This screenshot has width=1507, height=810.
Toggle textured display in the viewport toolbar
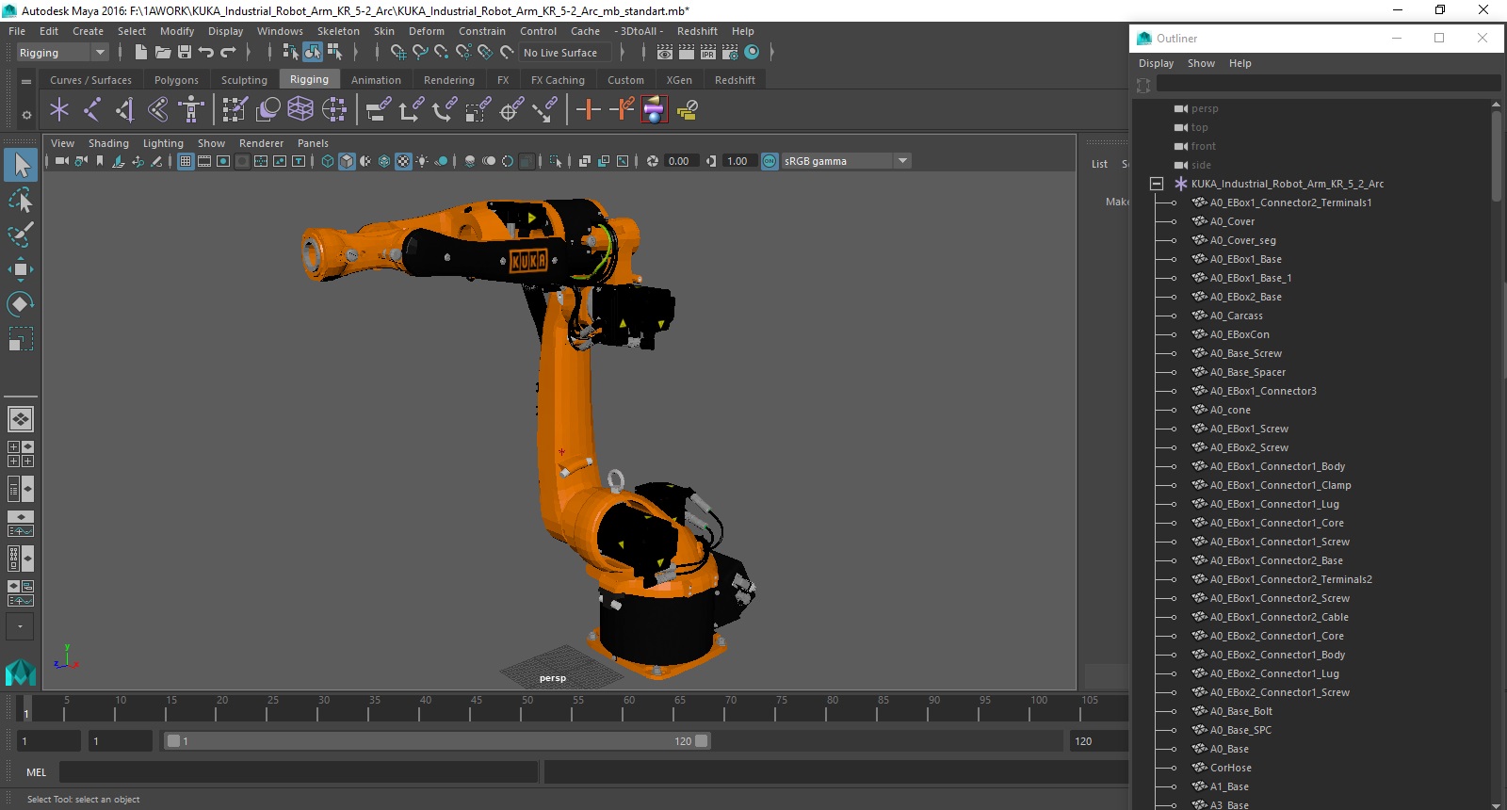(x=403, y=161)
